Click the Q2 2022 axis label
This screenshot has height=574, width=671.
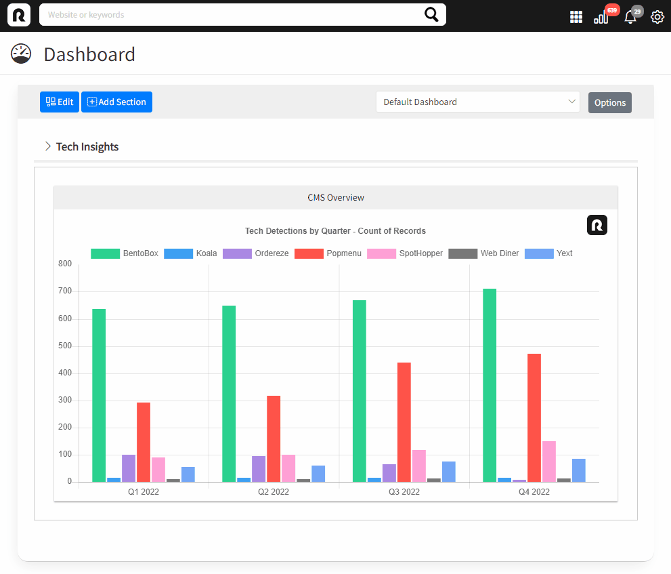(x=274, y=492)
